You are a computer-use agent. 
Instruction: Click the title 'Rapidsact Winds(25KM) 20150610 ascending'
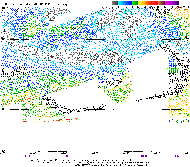[x=36, y=4]
